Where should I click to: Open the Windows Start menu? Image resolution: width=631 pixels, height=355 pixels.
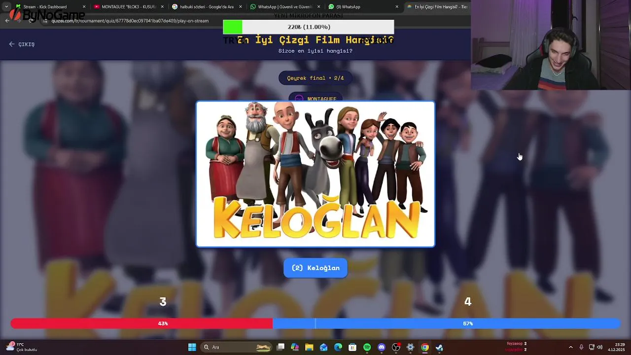(x=192, y=347)
